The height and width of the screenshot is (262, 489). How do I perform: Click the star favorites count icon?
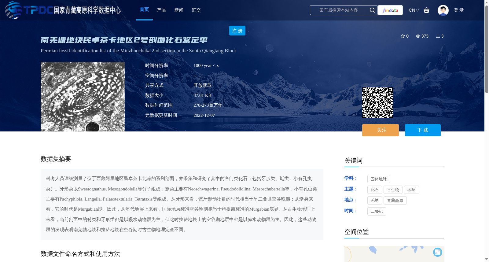[x=403, y=36]
